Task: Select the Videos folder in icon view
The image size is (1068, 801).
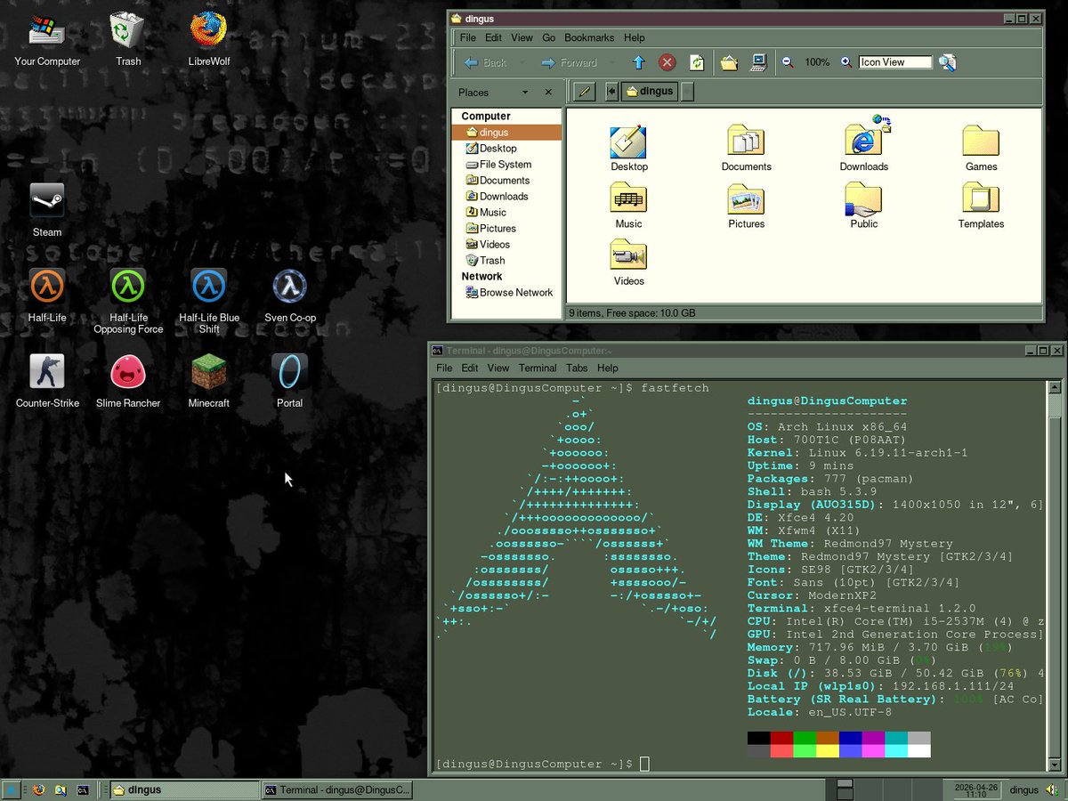Action: [x=629, y=263]
